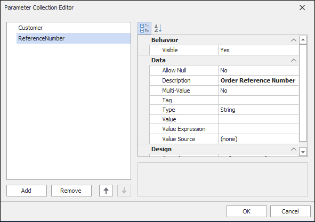Cancel the parameter editor dialog
Viewport: 315px width, 222px height.
290,211
